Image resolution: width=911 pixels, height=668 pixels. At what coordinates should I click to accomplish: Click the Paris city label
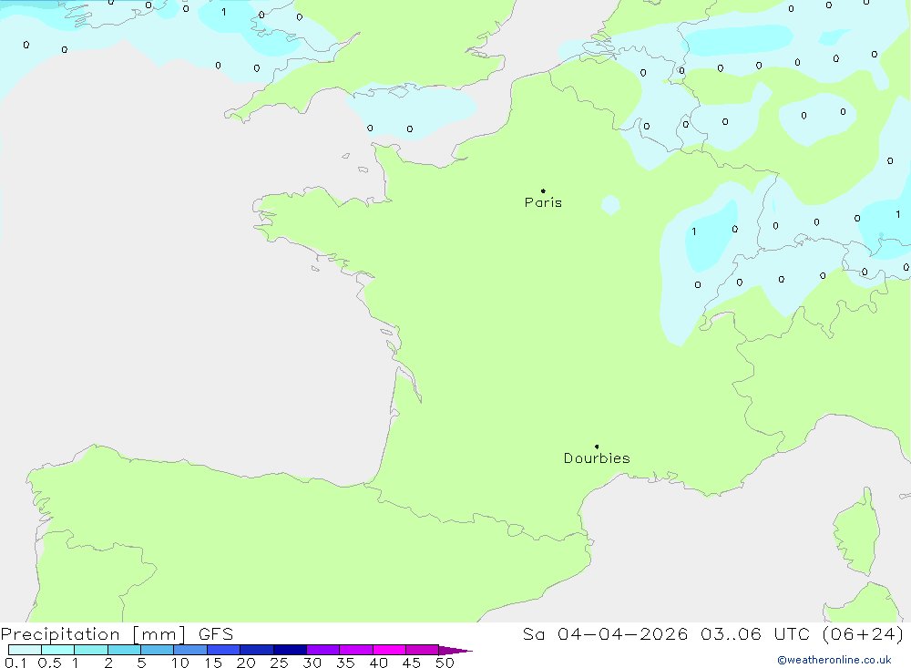(543, 202)
